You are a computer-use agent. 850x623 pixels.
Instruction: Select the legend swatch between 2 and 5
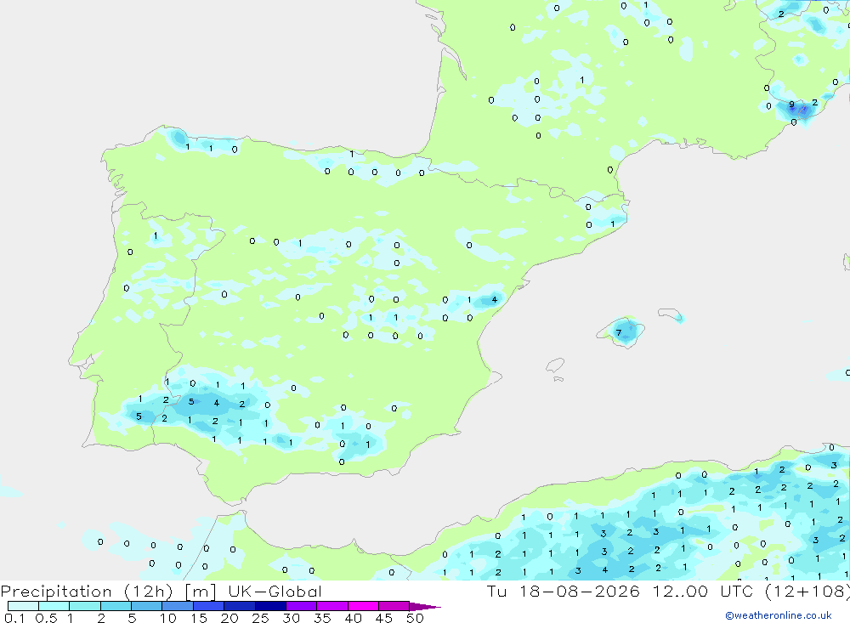click(116, 606)
